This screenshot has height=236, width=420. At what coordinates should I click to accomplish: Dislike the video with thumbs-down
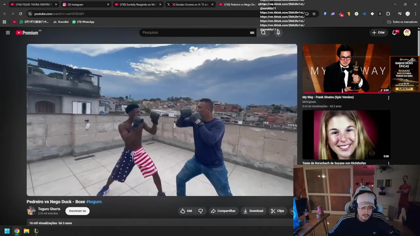pos(200,211)
